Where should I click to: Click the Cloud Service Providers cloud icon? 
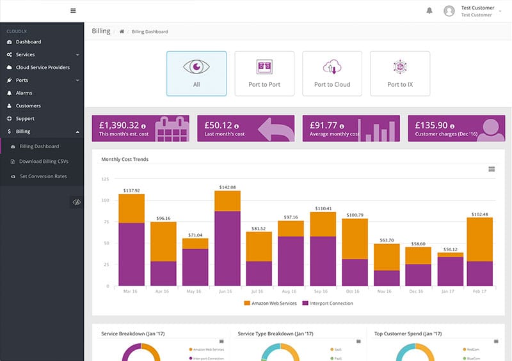[x=9, y=68]
